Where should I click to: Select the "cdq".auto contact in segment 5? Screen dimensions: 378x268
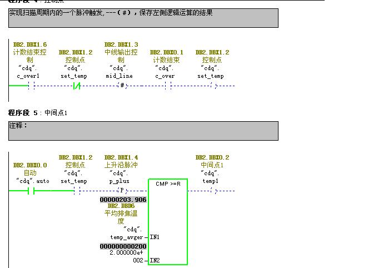tap(31, 191)
